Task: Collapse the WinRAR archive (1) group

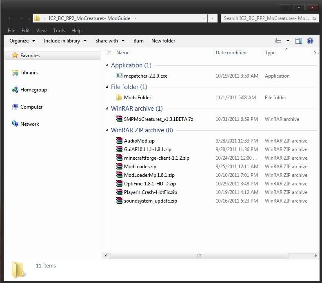Action: [x=107, y=108]
